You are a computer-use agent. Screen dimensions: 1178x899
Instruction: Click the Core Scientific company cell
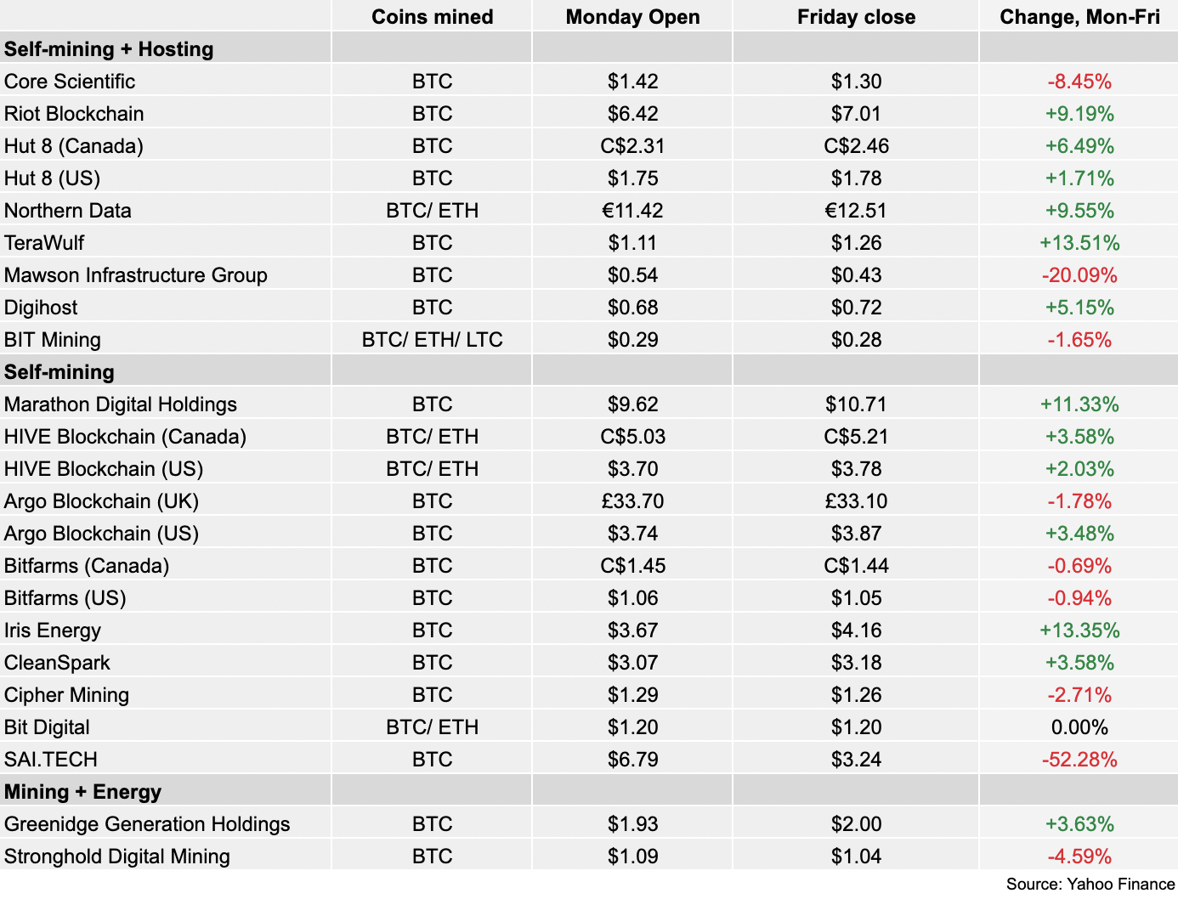point(166,82)
